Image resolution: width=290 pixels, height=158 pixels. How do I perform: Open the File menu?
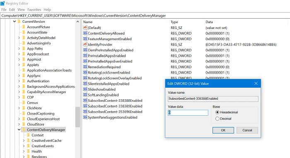4,10
